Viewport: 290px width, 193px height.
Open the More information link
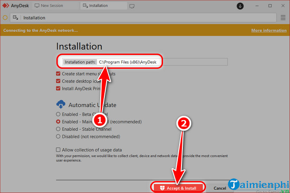(x=269, y=30)
